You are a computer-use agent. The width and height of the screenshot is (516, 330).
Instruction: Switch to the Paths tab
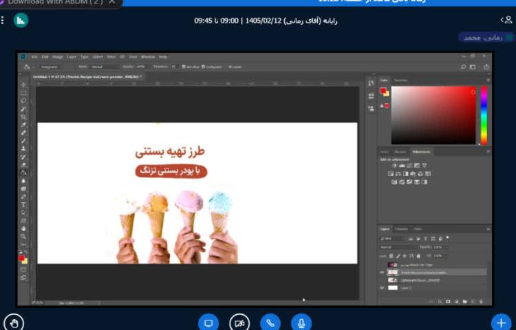click(418, 229)
